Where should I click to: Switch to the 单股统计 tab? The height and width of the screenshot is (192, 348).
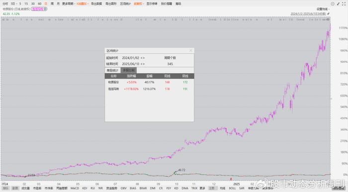(113, 70)
